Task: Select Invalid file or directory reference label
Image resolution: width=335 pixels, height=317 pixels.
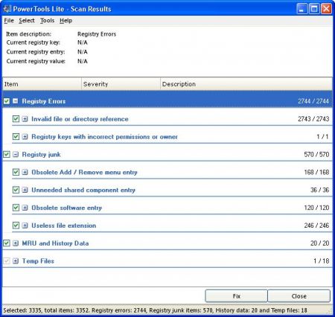Action: tap(80, 119)
